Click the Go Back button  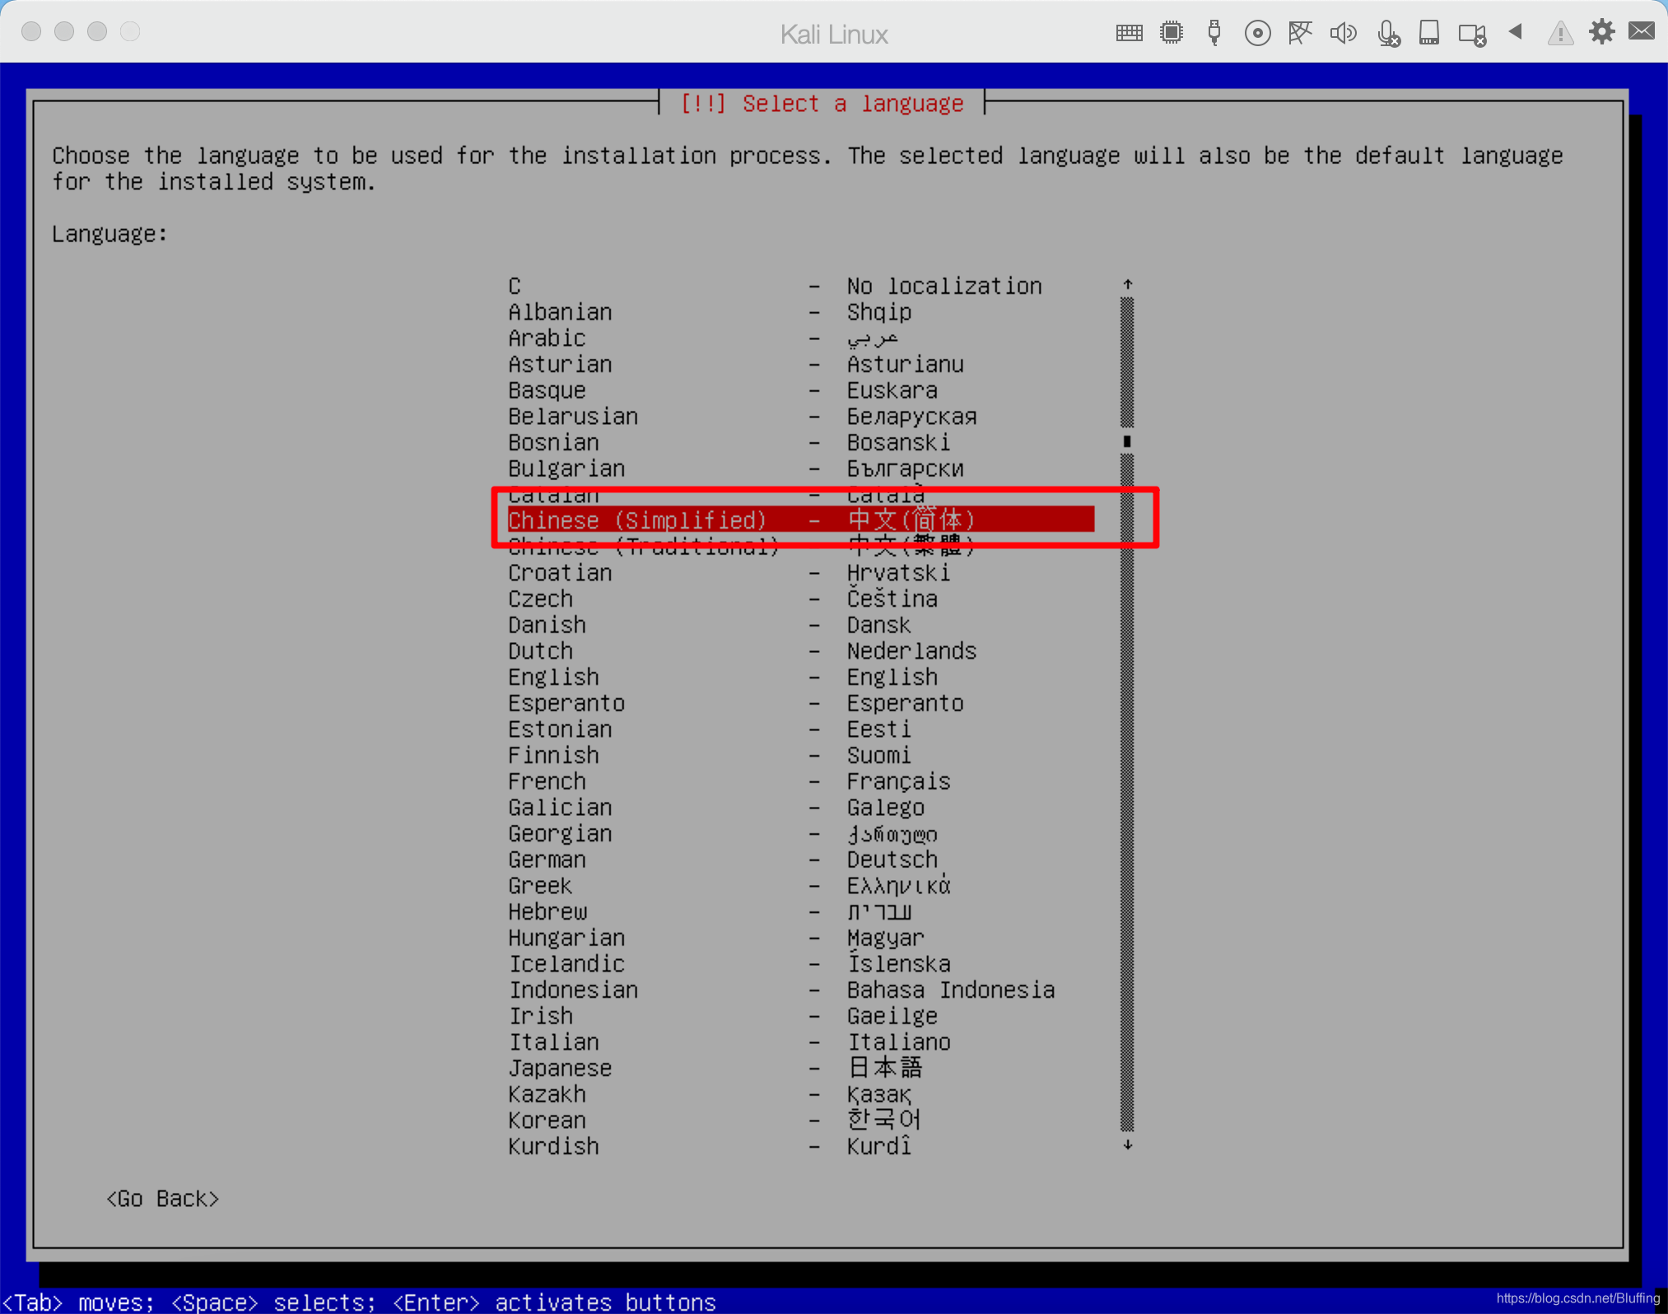pos(163,1199)
